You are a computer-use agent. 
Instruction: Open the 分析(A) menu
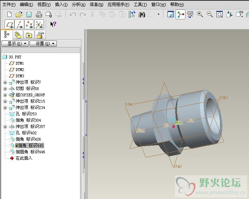79,5
